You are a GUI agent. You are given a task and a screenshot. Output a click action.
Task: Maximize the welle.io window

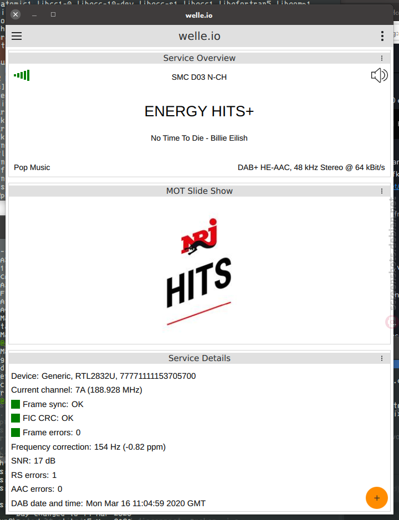coord(53,14)
